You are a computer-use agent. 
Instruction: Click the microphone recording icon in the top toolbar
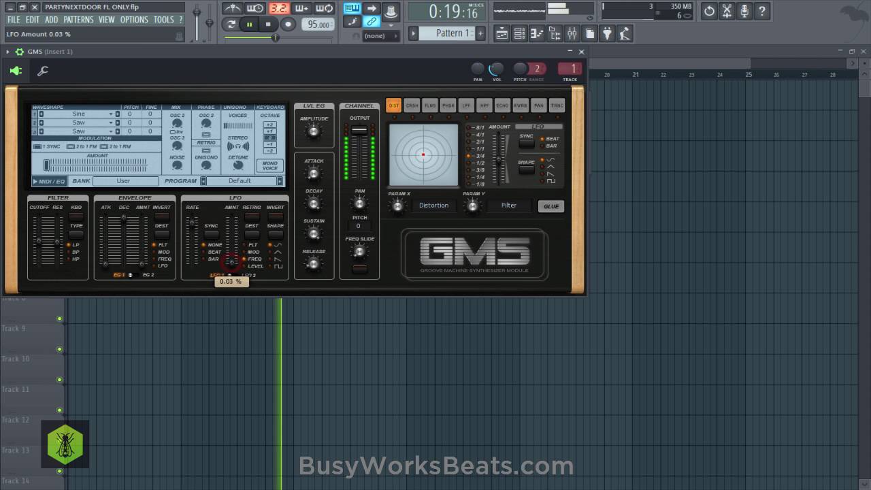[744, 11]
